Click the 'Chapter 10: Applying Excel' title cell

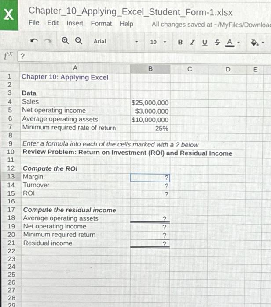coord(75,77)
